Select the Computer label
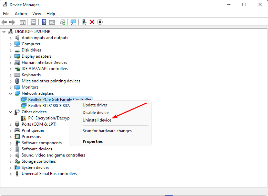The width and height of the screenshot is (268, 196). tap(31, 44)
